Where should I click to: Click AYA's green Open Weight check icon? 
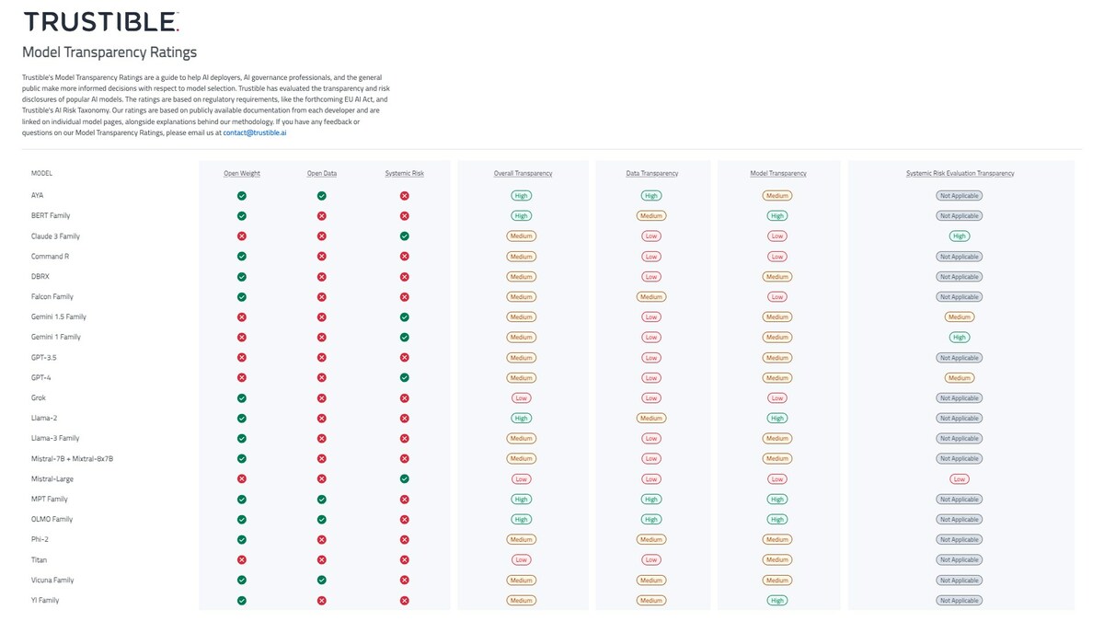tap(242, 196)
